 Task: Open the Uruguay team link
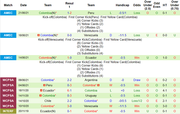pyautogui.click(x=91, y=95)
